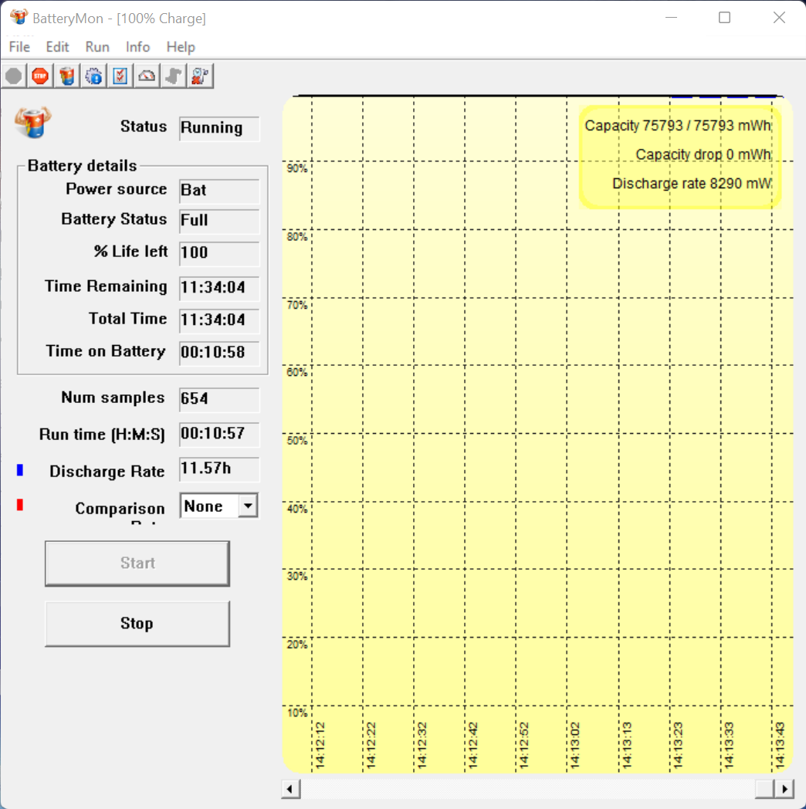Screen dimensions: 806x809
Task: Expand the Comparison Rate dropdown arrow
Action: tap(247, 506)
